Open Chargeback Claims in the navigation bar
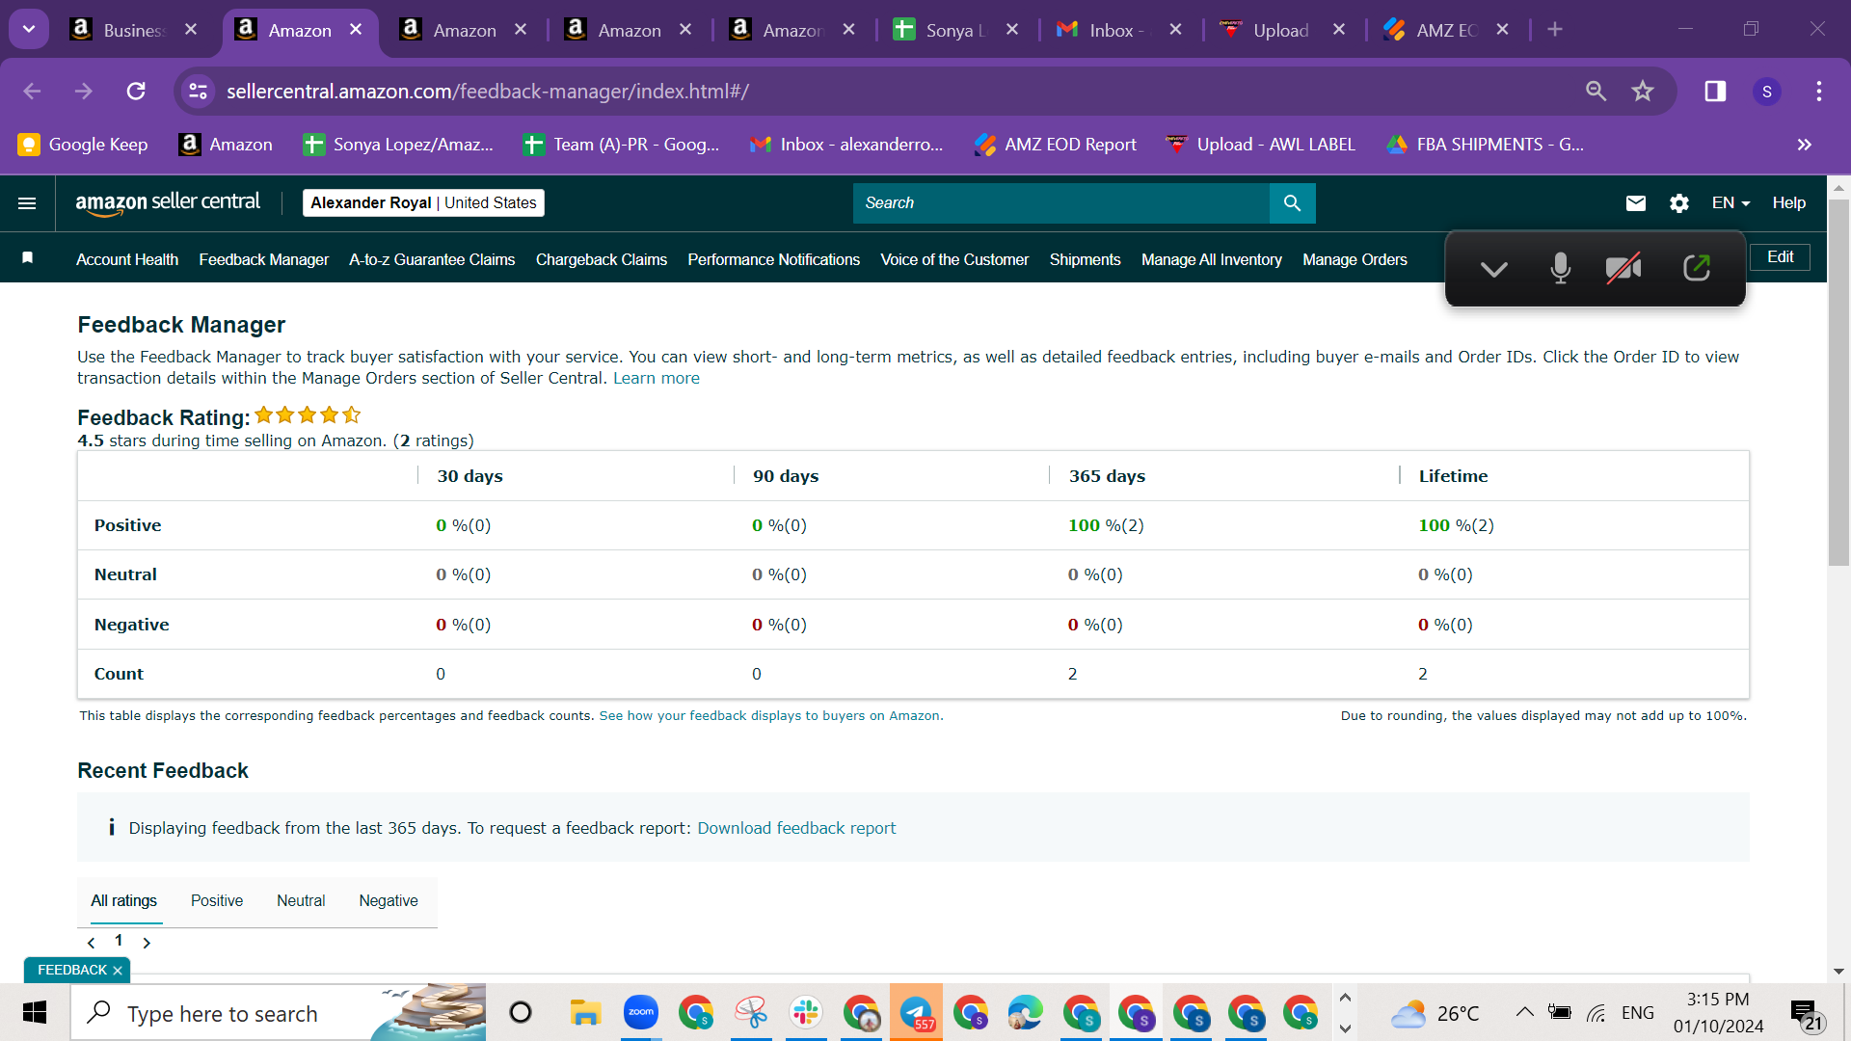Viewport: 1851px width, 1041px height. 602,259
